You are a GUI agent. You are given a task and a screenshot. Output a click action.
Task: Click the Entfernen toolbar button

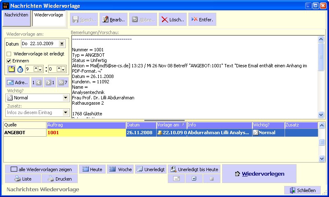202,19
